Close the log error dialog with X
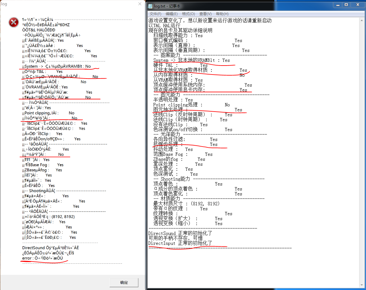 [x=140, y=4]
